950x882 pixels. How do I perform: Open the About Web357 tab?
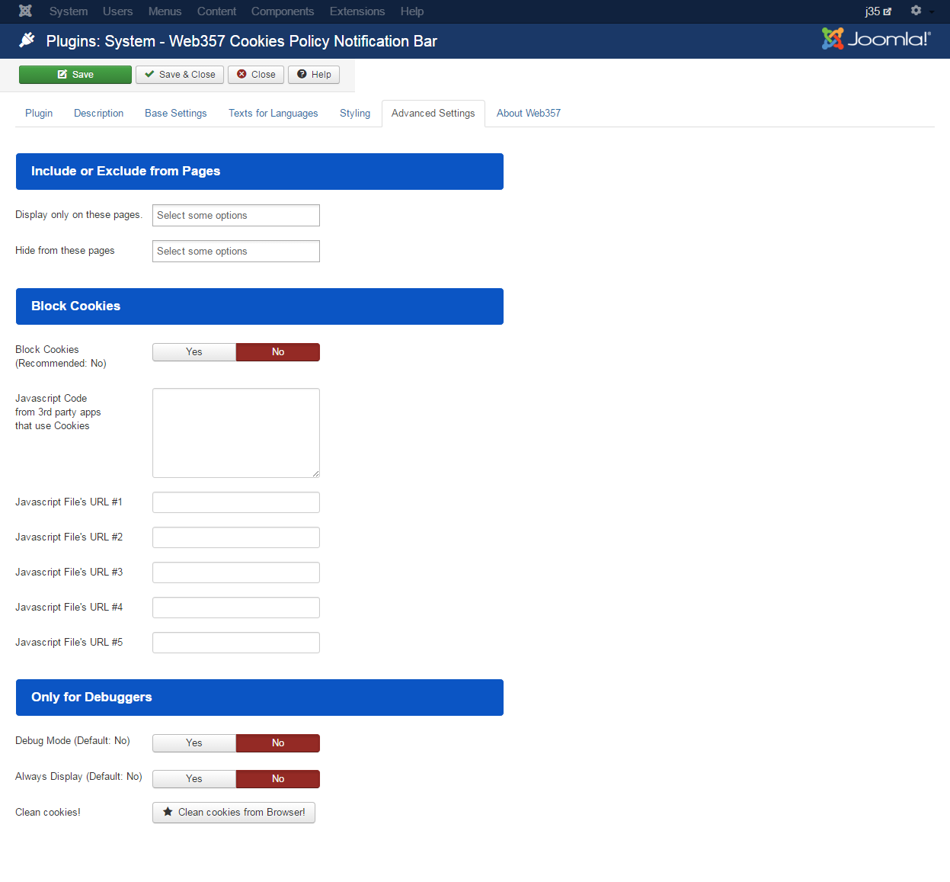(x=529, y=113)
